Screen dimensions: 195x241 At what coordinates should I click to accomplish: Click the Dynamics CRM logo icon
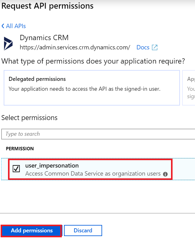pyautogui.click(x=8, y=44)
